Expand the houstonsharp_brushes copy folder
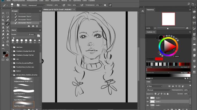The width and height of the screenshot is (197, 110). coord(12,67)
